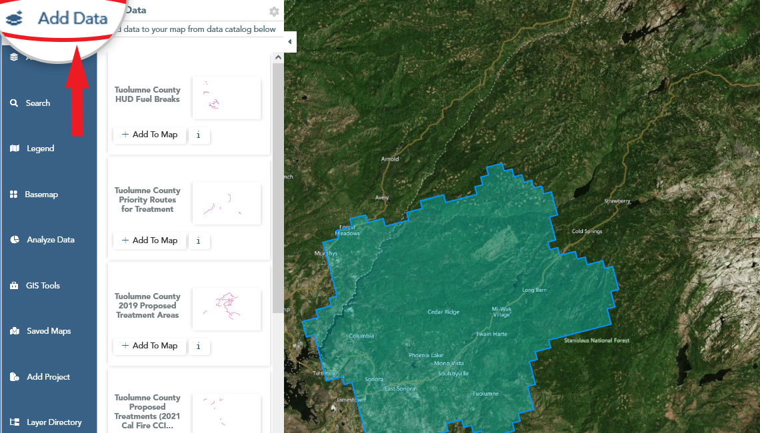This screenshot has width=760, height=433.
Task: Click the 'Tuolumne County 2019 Proposed Treatment Areas' title
Action: [x=147, y=306]
